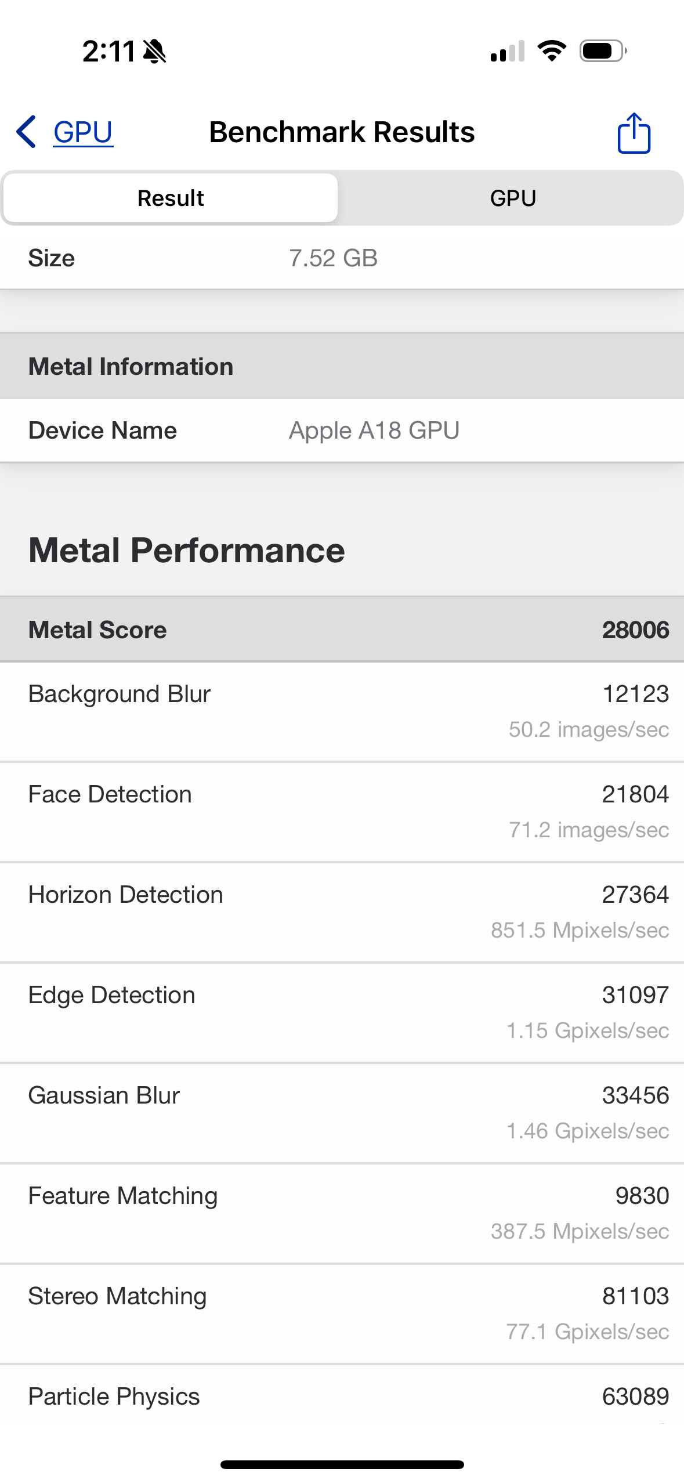Open Face Detection result row
Image resolution: width=684 pixels, height=1483 pixels.
(342, 812)
